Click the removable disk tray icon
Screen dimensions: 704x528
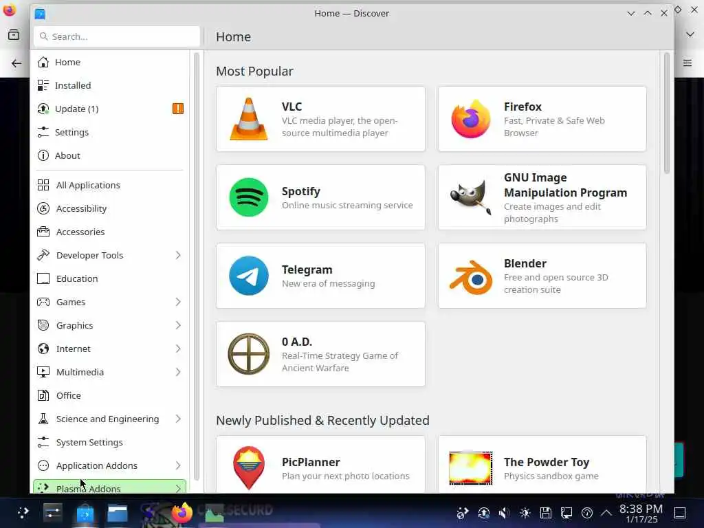point(545,513)
